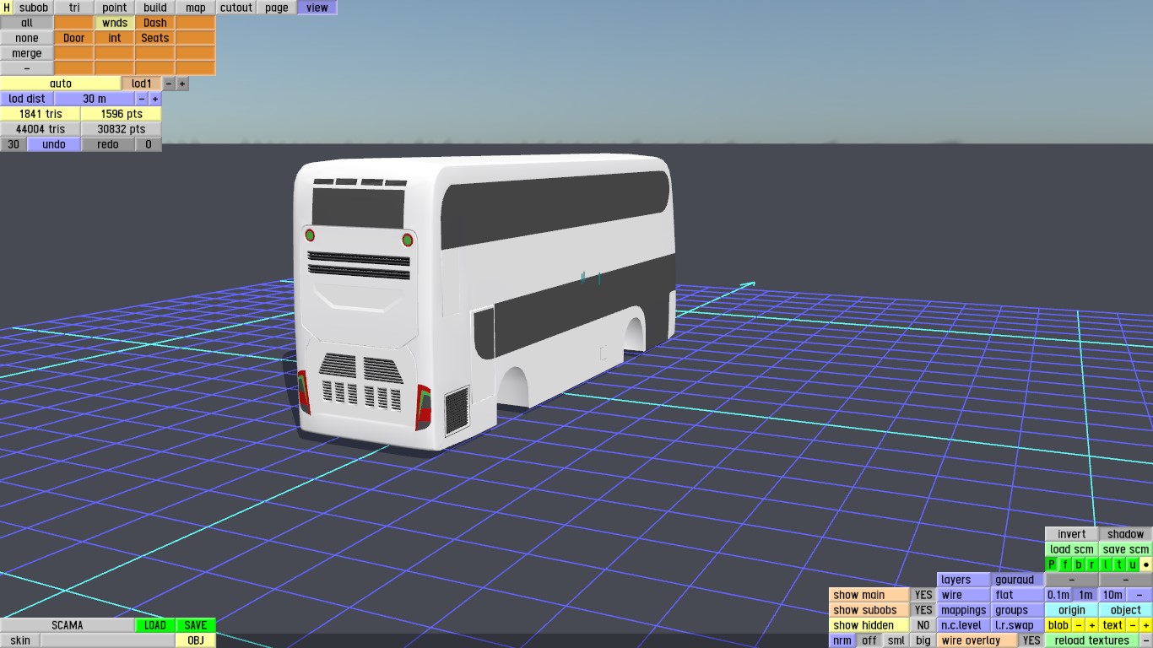Load a model with the LOAD button
This screenshot has height=648, width=1153.
[155, 625]
